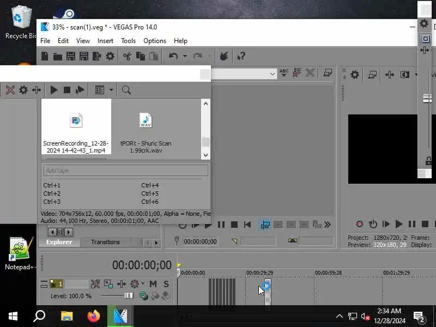Play the project in the Video Preview transport

click(399, 224)
